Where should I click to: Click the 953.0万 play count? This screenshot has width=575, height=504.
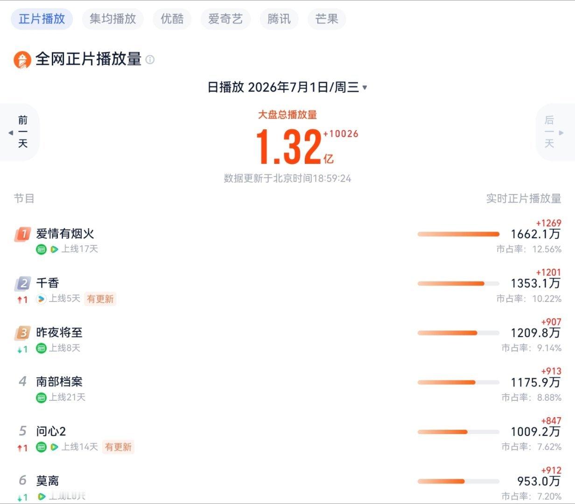[539, 482]
